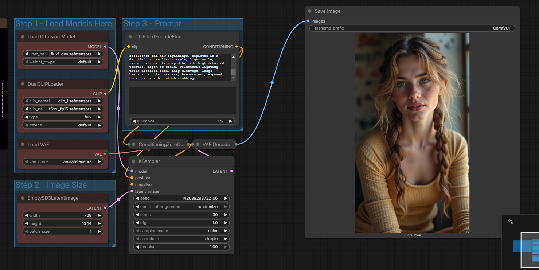539x270 pixels.
Task: Click the MODEL output port on Load Diffusion Model
Action: click(x=105, y=47)
